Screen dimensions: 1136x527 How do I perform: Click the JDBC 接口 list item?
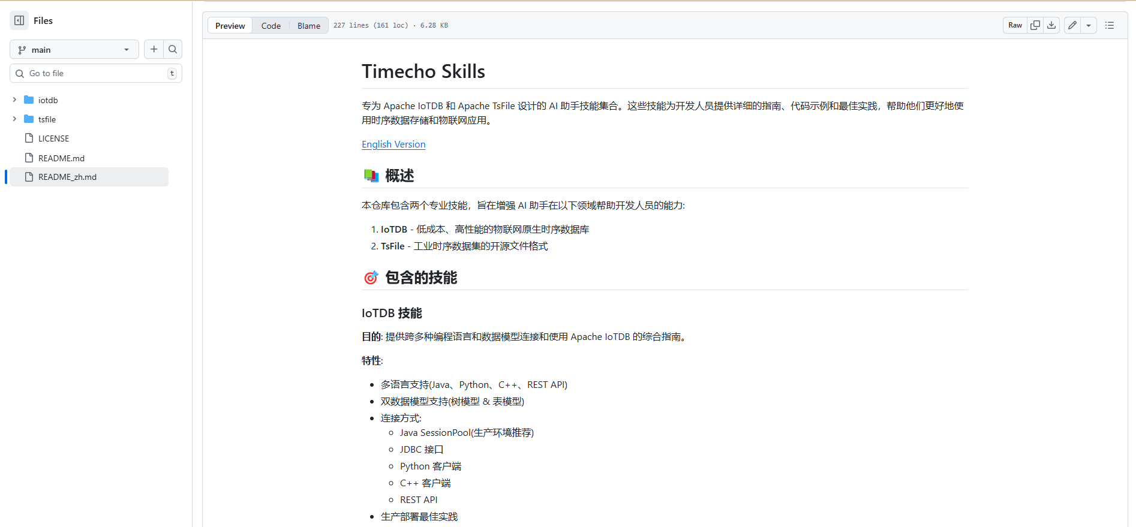[x=422, y=450]
